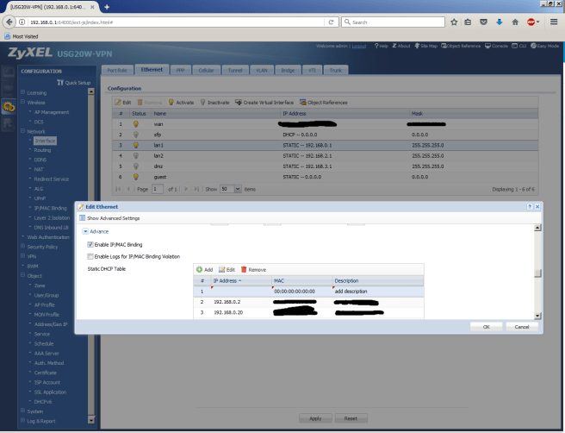565x433 pixels.
Task: Click the browser reload icon in address bar
Action: coord(331,20)
